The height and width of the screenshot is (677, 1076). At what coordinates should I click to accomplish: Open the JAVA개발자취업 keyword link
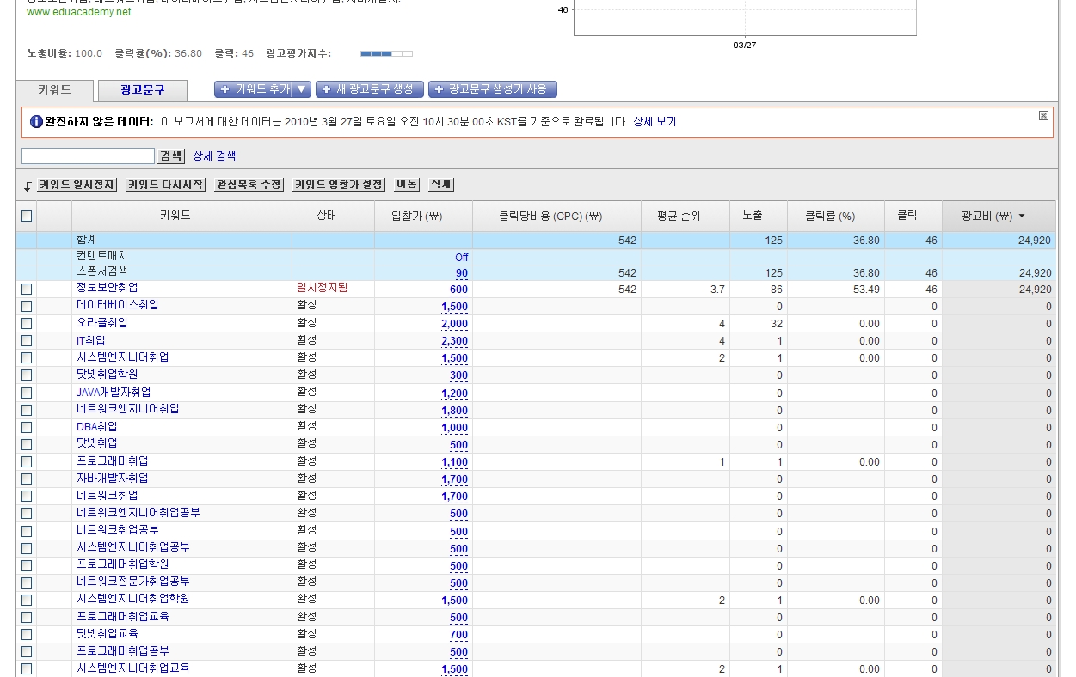click(114, 393)
